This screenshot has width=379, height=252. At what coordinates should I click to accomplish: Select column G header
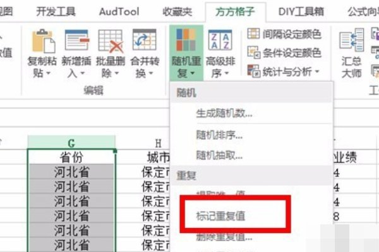(x=71, y=143)
